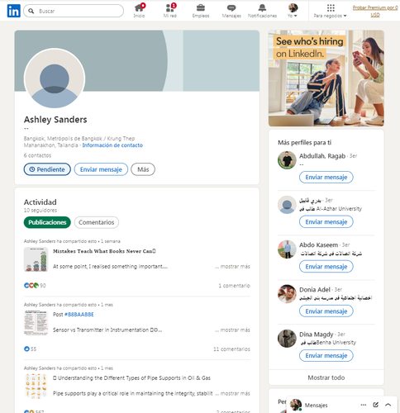Compose new message pencil icon
This screenshot has width=400, height=413.
click(375, 405)
